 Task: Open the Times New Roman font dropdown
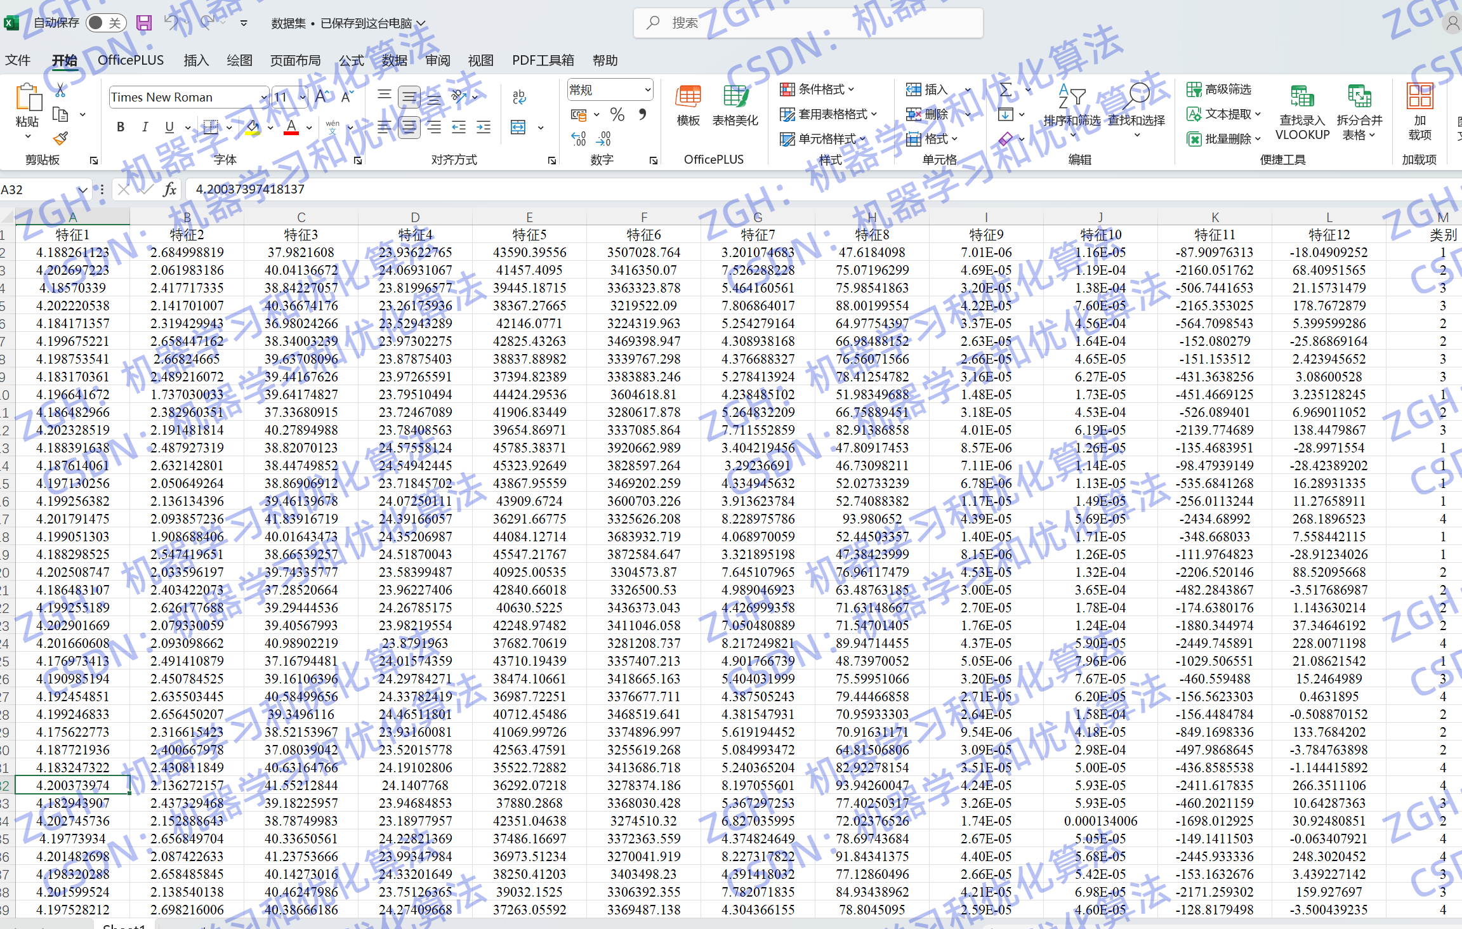pos(263,97)
